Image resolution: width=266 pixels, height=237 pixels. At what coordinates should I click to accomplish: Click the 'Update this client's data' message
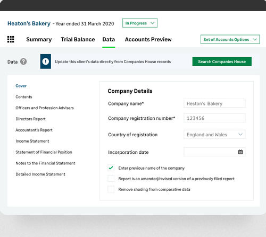pyautogui.click(x=113, y=62)
